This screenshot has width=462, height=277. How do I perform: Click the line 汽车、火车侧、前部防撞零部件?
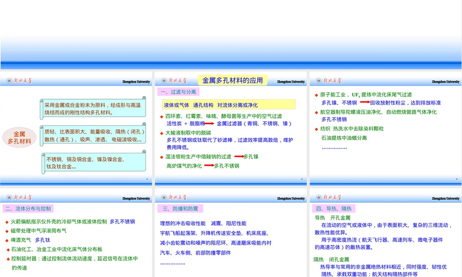pyautogui.click(x=195, y=253)
